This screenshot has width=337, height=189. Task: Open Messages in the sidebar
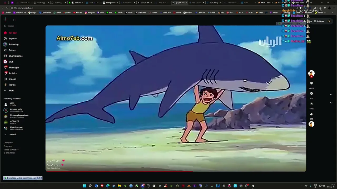tap(11, 67)
